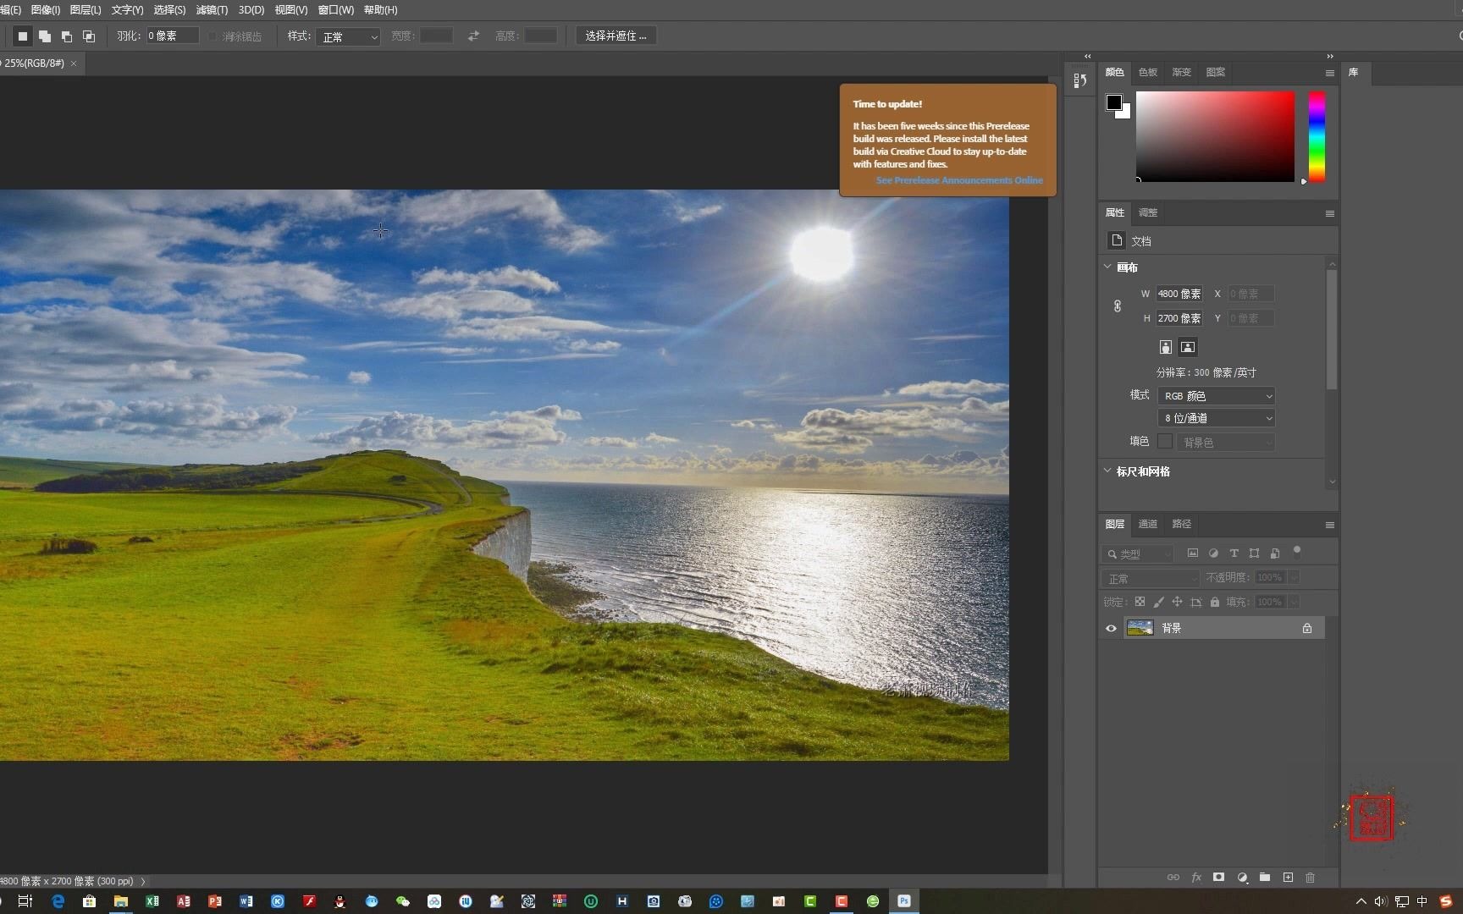The image size is (1463, 914).
Task: Open Excel from the taskbar
Action: (x=152, y=901)
